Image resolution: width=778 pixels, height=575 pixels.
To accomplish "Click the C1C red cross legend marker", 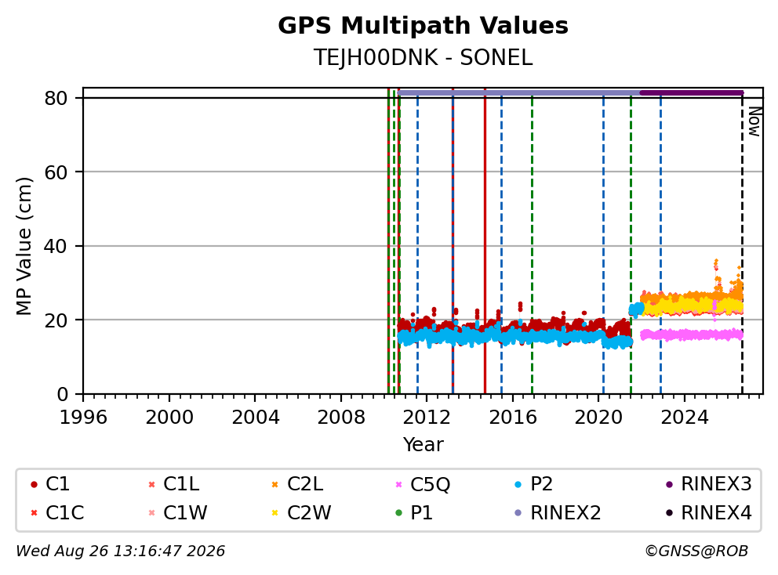I will pyautogui.click(x=34, y=513).
